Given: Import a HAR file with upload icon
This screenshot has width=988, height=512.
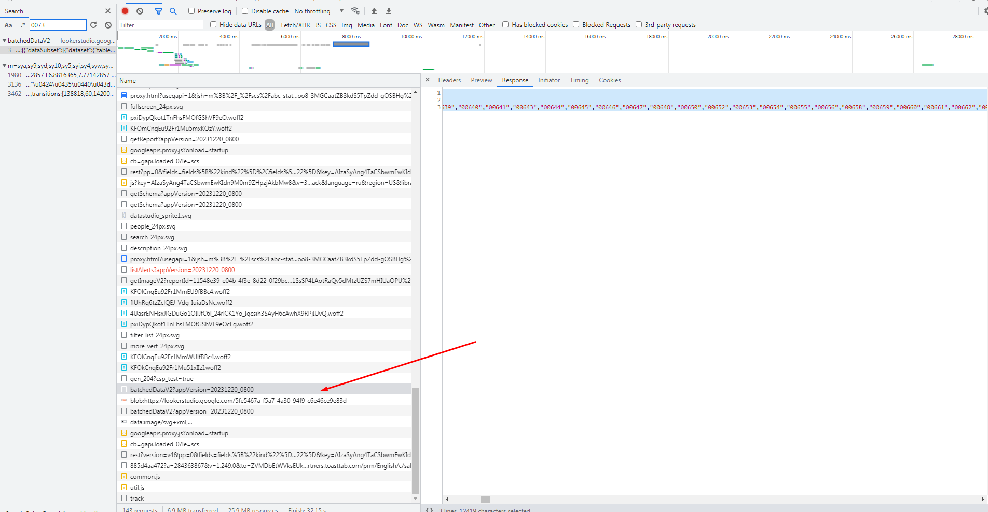Looking at the screenshot, I should (374, 11).
